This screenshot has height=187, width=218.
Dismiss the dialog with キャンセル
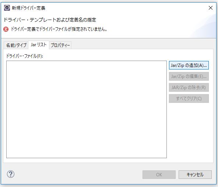[x=195, y=174]
